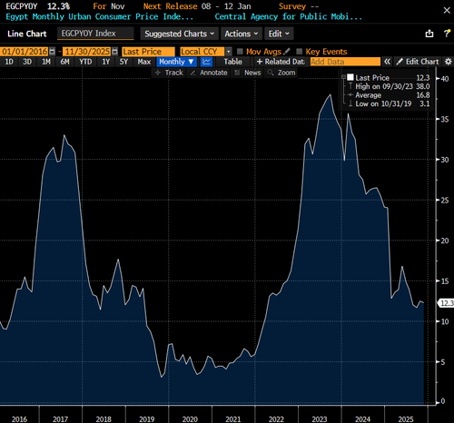Click the 12.3 current value axis tag
This screenshot has height=423, width=454.
coord(447,303)
